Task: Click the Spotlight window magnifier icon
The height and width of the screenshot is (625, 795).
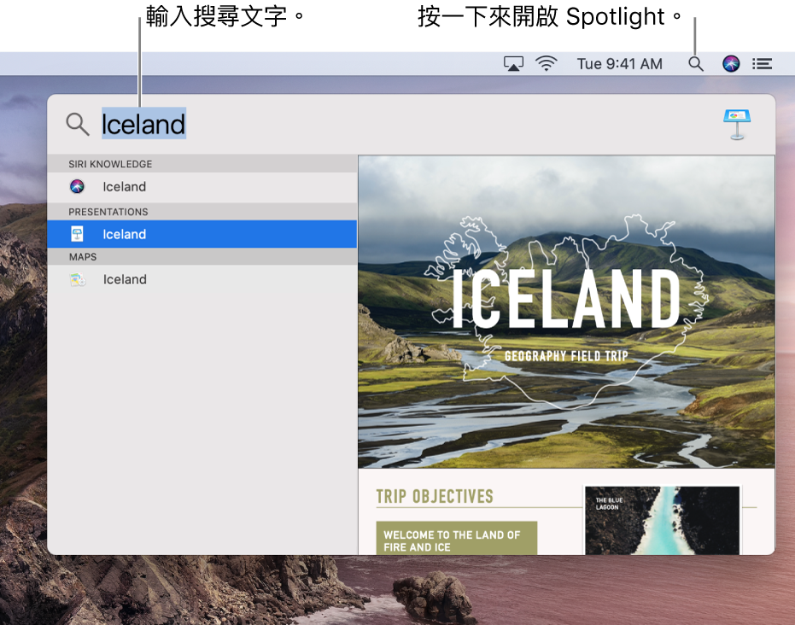Action: pyautogui.click(x=78, y=124)
